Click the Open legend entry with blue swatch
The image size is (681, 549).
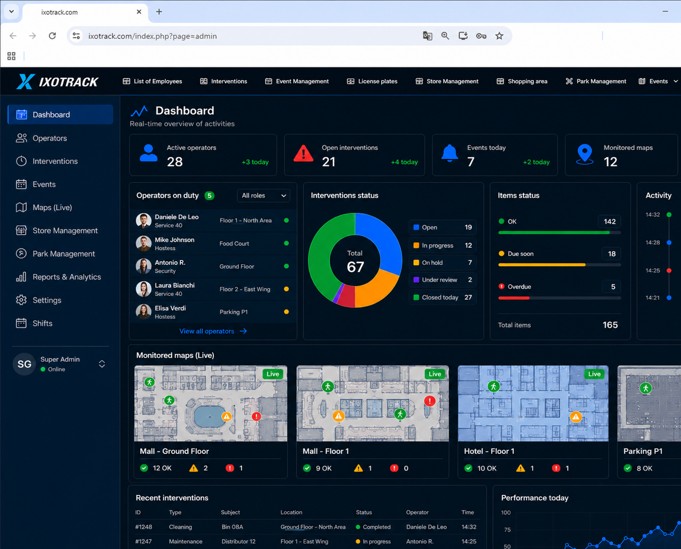click(x=443, y=227)
